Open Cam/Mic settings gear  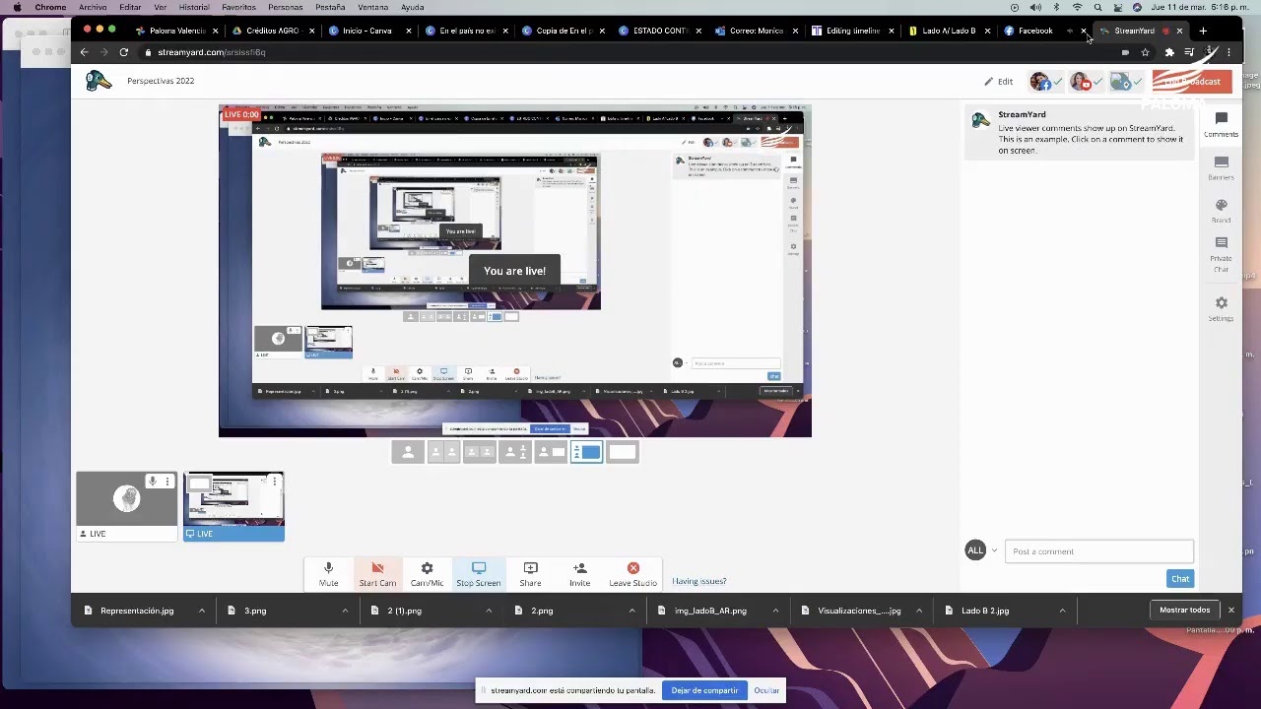(x=427, y=574)
